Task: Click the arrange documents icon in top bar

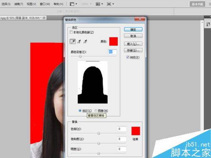Action: [x=98, y=4]
